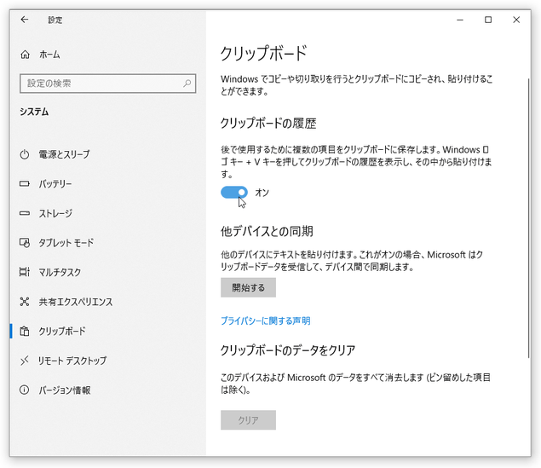Select the タブレット モード icon
The width and height of the screenshot is (541, 468).
point(24,243)
